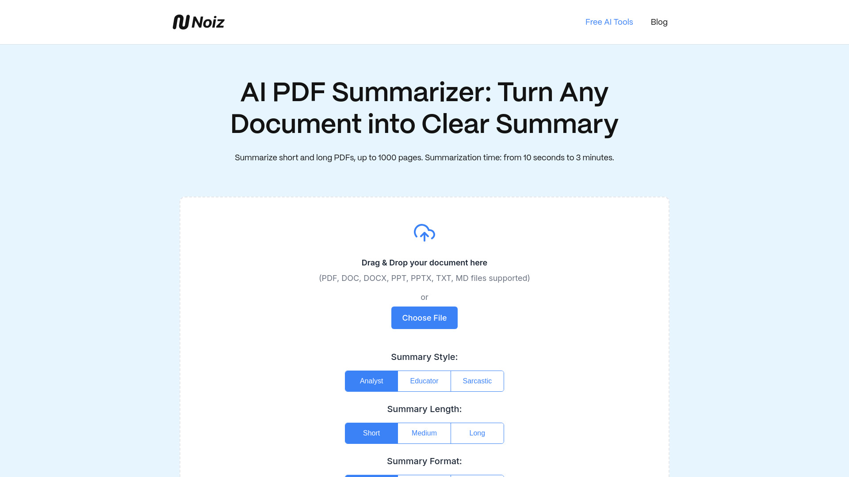Click the cloud upload icon
This screenshot has width=849, height=477.
pos(424,232)
